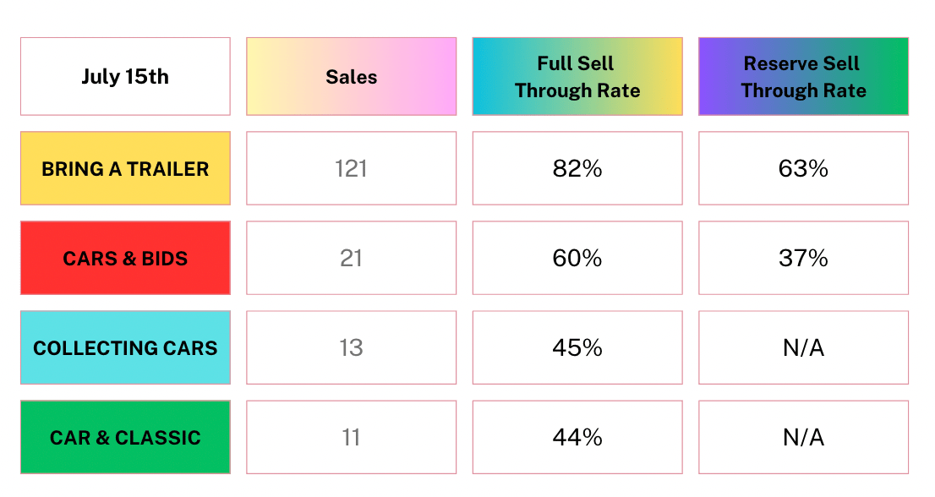This screenshot has width=935, height=497.
Task: Click the 11 sales cell
Action: 351,437
